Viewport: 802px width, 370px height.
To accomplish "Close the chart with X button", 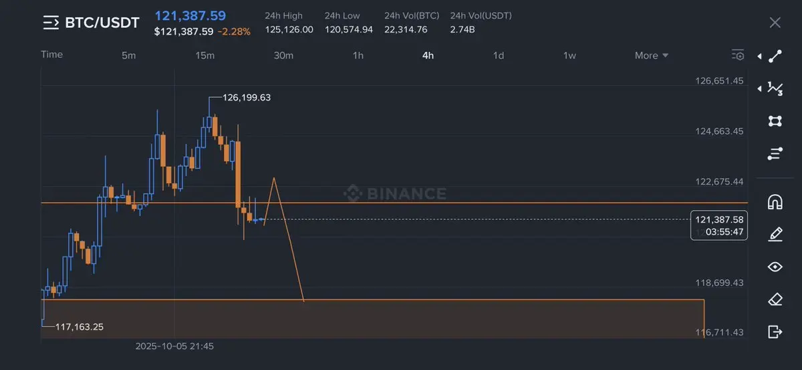I will pyautogui.click(x=775, y=23).
